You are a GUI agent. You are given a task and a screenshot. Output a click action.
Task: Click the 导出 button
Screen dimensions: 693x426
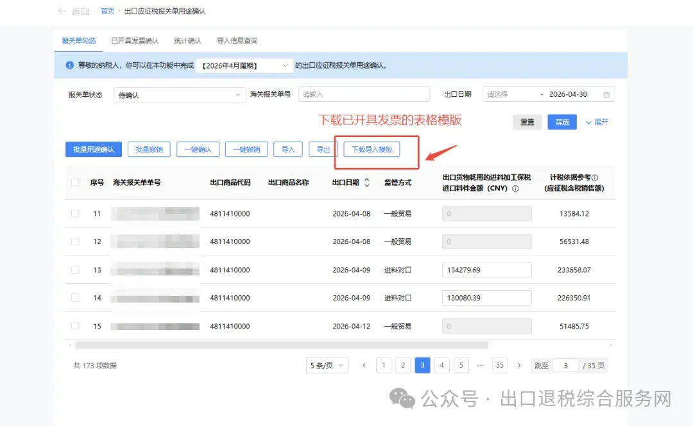(x=323, y=149)
